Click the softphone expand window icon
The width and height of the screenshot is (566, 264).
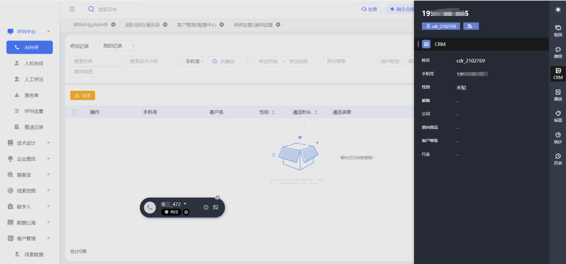(x=216, y=207)
